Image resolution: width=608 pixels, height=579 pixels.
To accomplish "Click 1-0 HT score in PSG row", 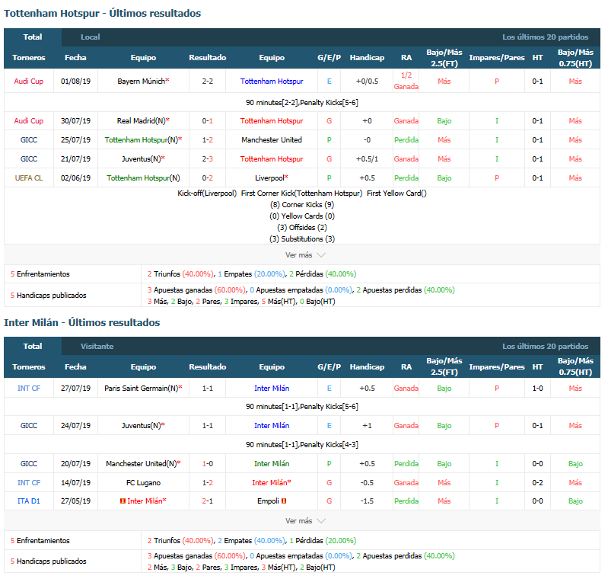I will [x=537, y=389].
